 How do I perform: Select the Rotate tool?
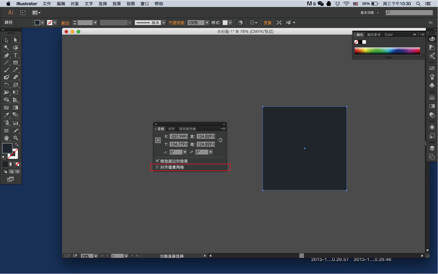[6, 85]
